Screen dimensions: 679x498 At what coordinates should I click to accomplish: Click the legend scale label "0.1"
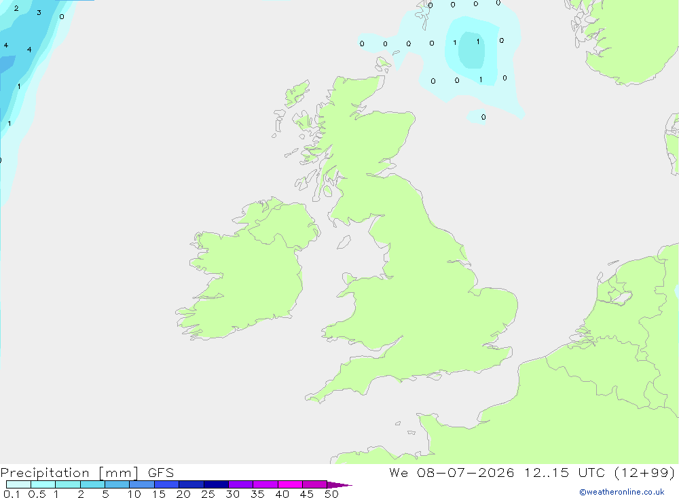point(12,494)
